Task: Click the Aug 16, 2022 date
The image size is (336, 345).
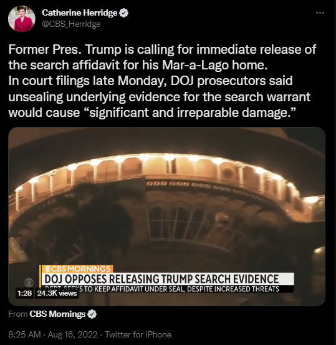Action: click(x=72, y=334)
